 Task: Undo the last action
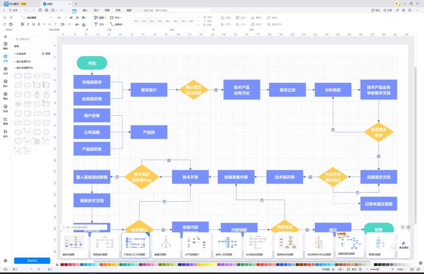tap(25, 10)
